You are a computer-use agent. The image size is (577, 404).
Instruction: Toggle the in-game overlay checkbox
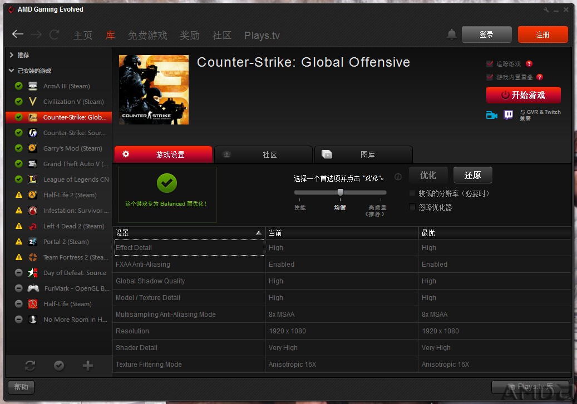coord(490,77)
